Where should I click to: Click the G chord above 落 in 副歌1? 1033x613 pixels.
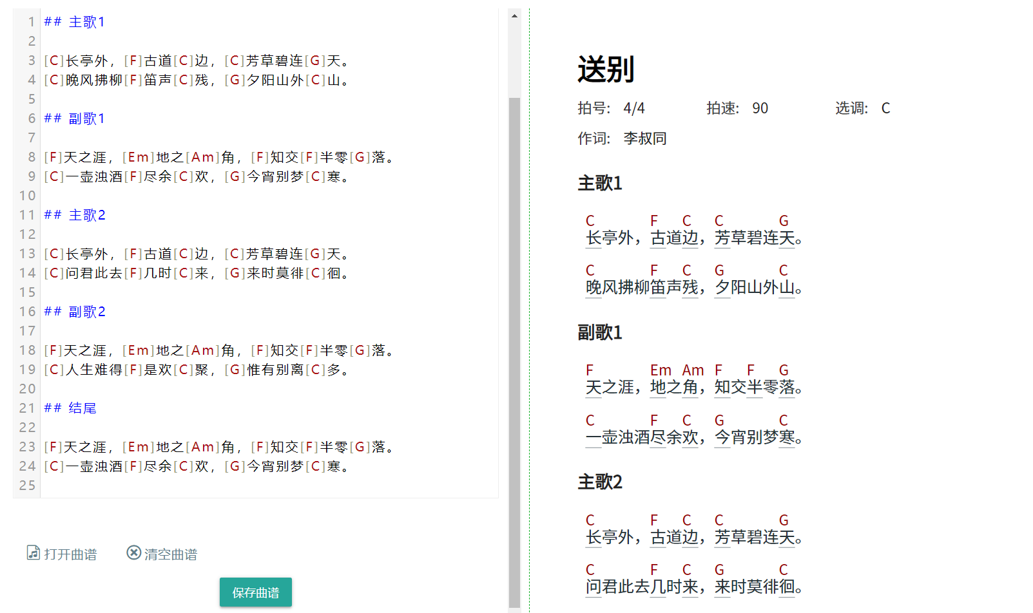(x=784, y=370)
